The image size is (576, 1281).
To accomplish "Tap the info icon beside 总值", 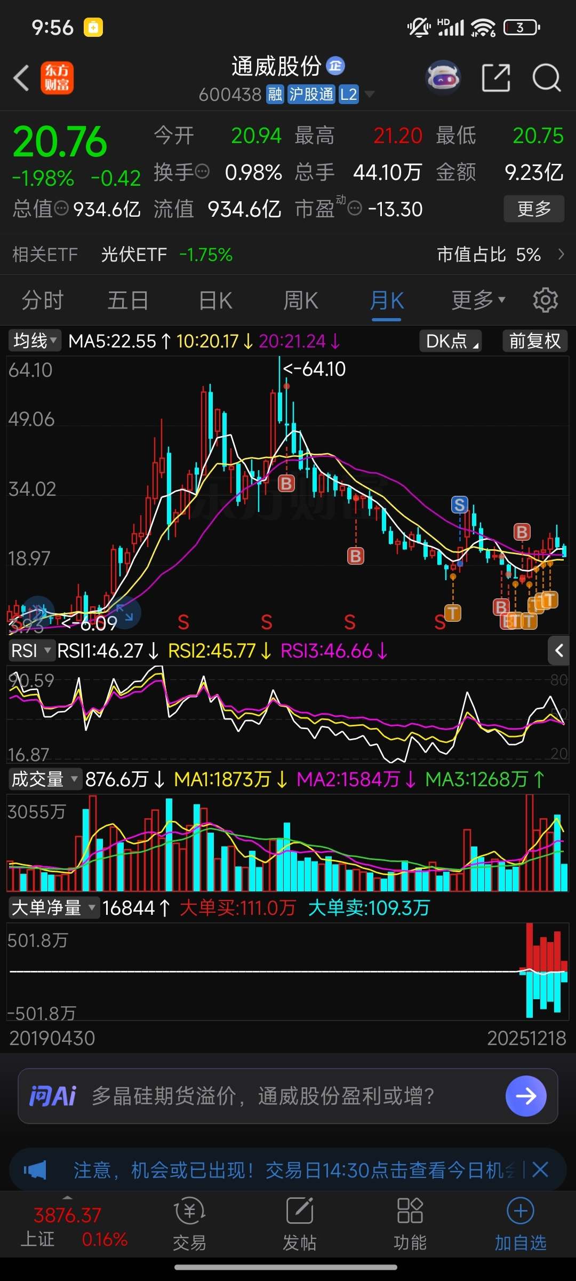I will 62,208.
